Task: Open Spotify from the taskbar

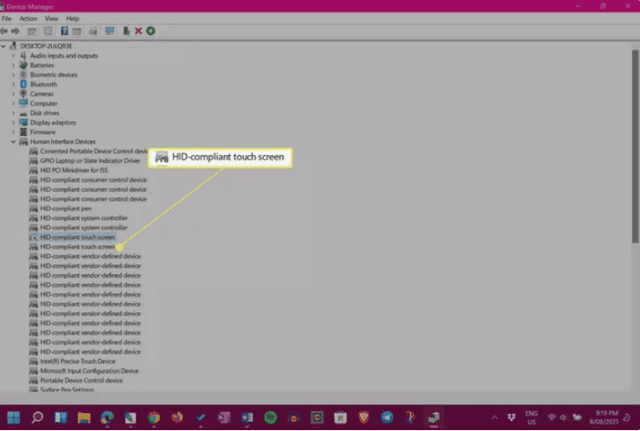Action: tap(270, 418)
